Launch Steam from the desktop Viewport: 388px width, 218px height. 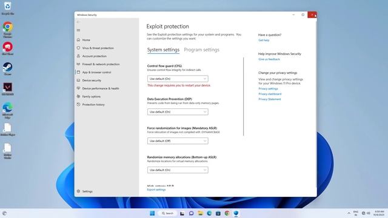8,68
